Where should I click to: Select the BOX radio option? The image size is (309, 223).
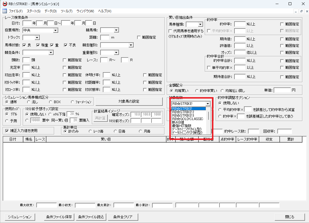click(x=50, y=102)
